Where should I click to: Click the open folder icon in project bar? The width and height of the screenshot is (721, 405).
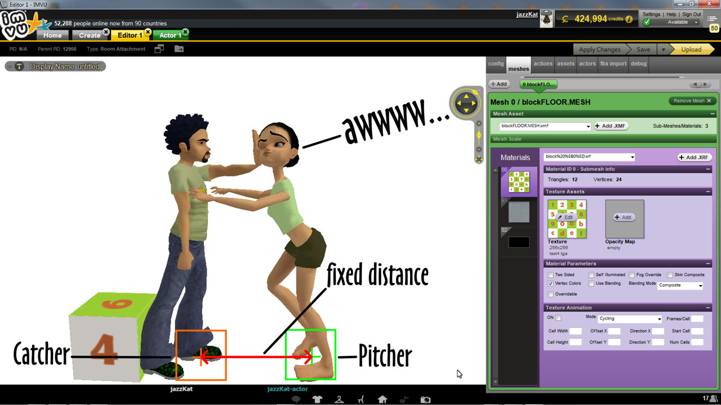coord(179,49)
